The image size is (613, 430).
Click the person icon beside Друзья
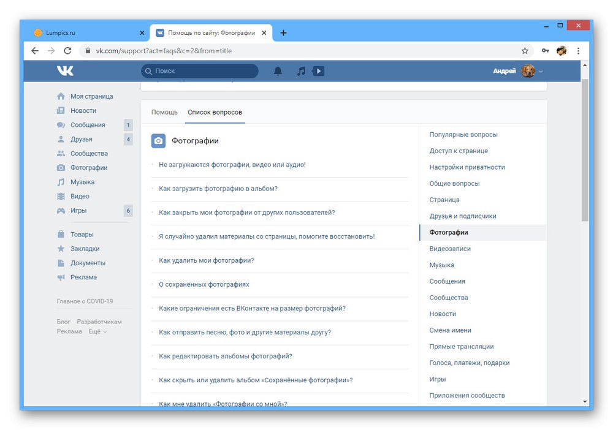pos(61,139)
